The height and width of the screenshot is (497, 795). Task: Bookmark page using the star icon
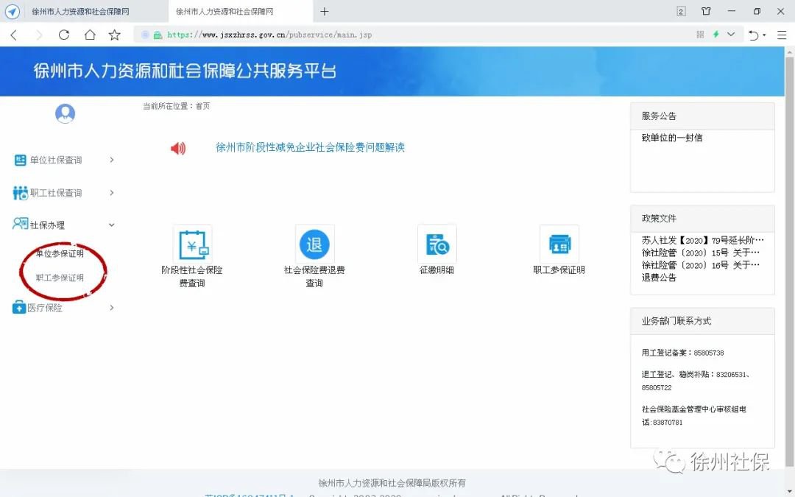click(114, 35)
